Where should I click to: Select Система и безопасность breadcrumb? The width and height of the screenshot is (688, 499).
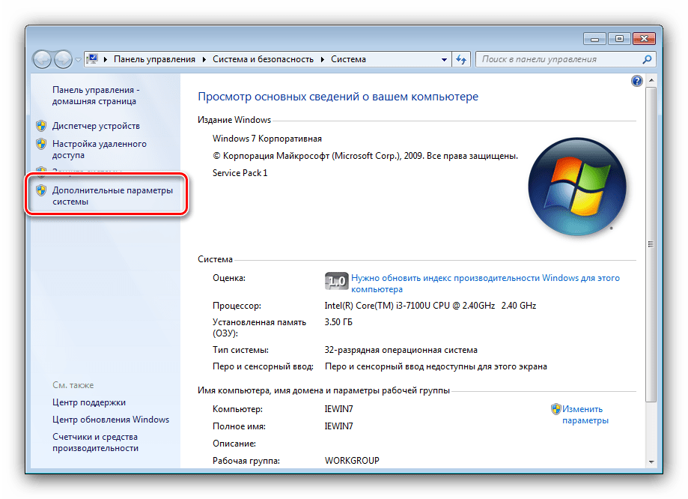point(263,59)
